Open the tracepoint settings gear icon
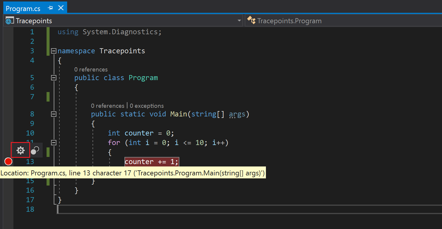 (x=20, y=150)
